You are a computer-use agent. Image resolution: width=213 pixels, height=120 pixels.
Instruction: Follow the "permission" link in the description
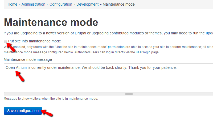coord(116,47)
